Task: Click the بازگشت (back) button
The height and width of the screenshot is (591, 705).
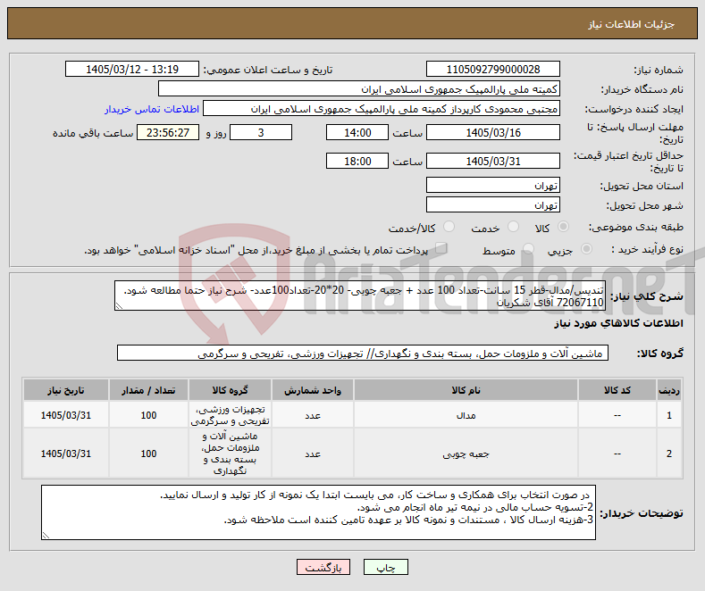Action: tap(323, 567)
